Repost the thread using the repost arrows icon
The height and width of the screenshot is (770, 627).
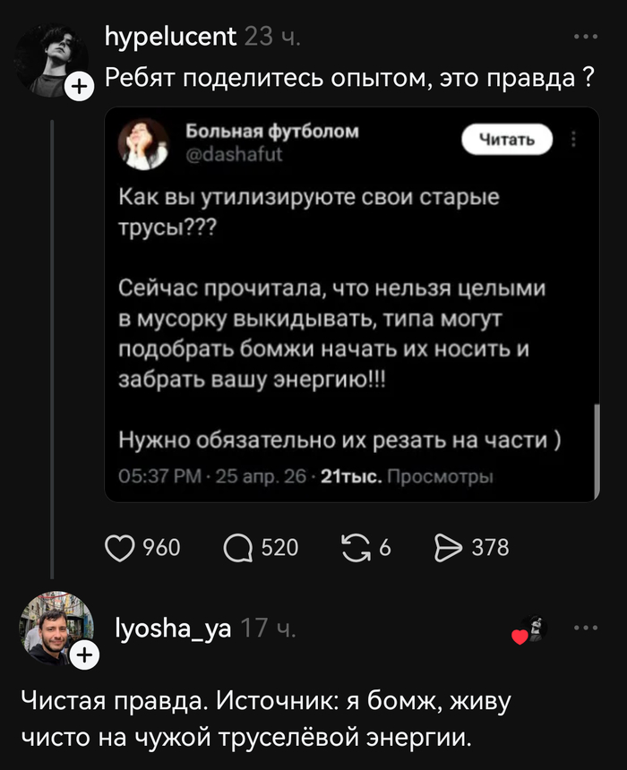pyautogui.click(x=356, y=547)
